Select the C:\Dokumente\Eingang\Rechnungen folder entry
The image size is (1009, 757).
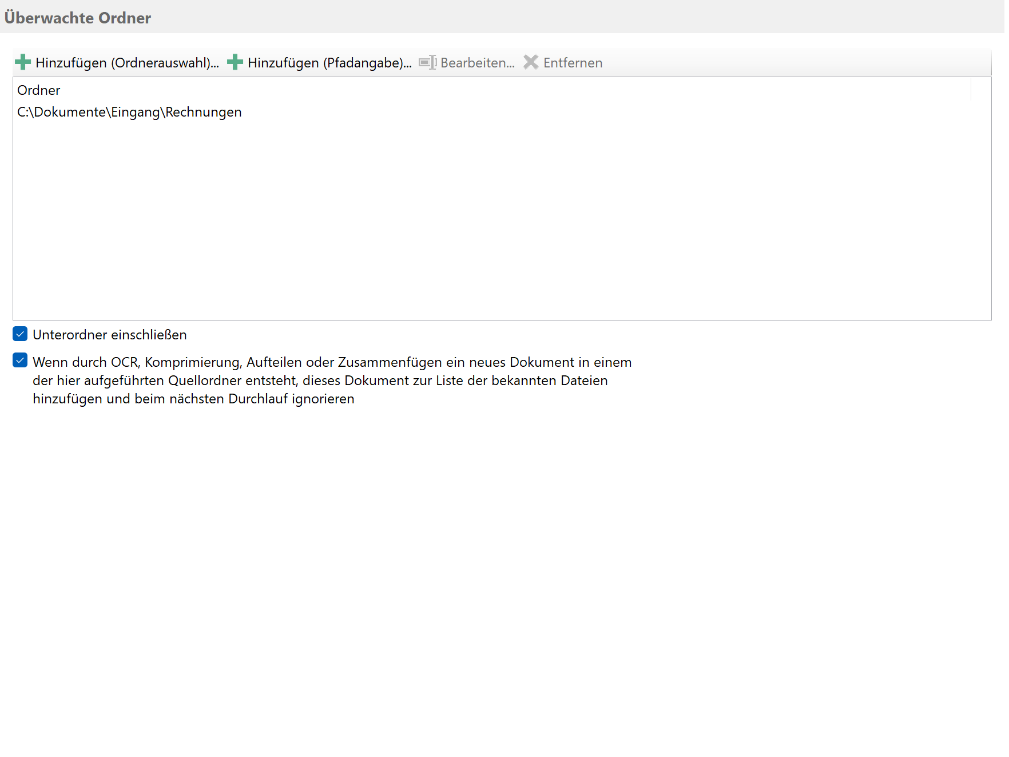pyautogui.click(x=129, y=112)
